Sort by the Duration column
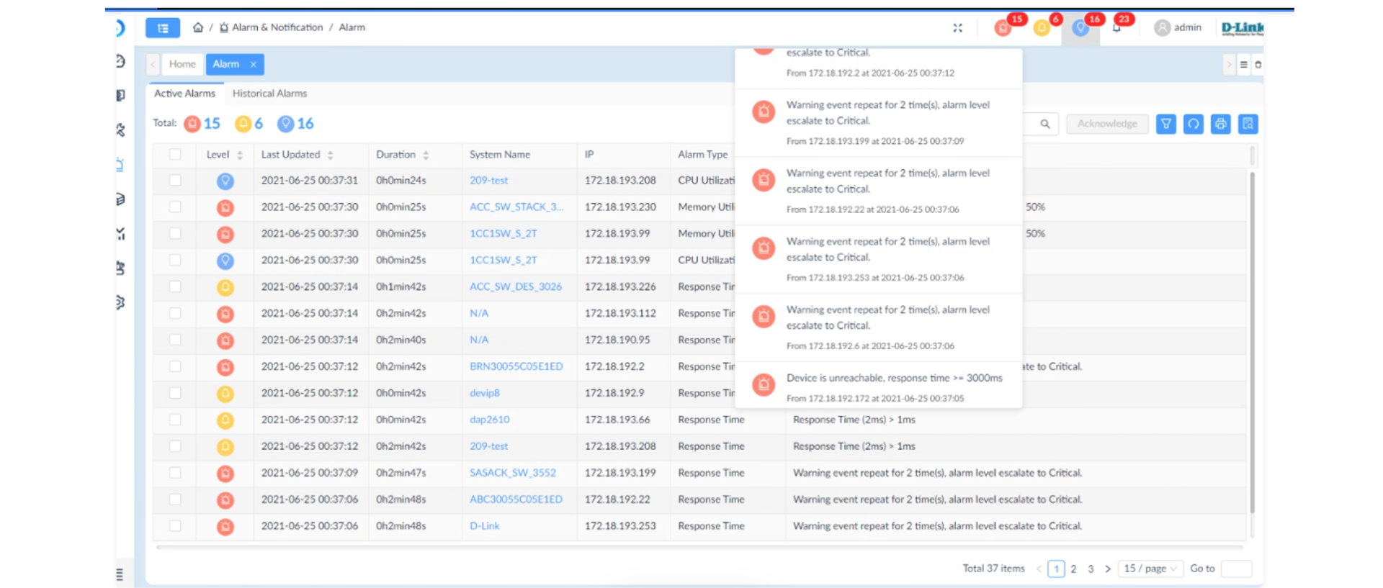 [426, 155]
